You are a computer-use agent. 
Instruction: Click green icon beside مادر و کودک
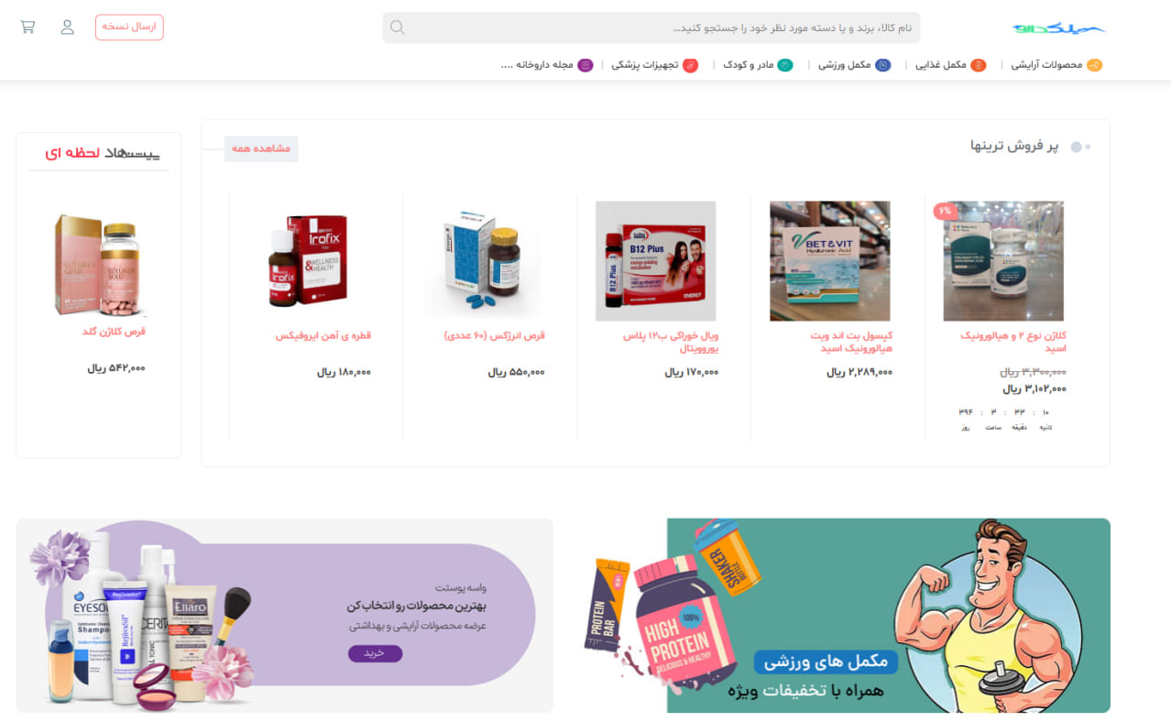(785, 65)
